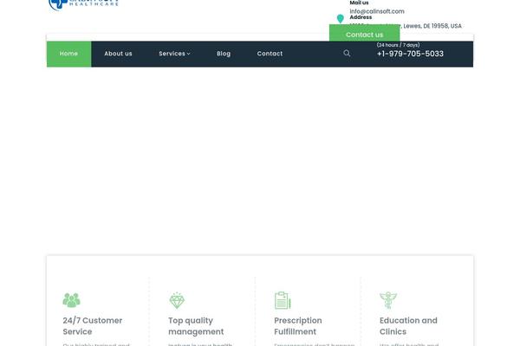Click the 24/7 Customer Service people icon
This screenshot has width=520, height=346.
pos(71,300)
